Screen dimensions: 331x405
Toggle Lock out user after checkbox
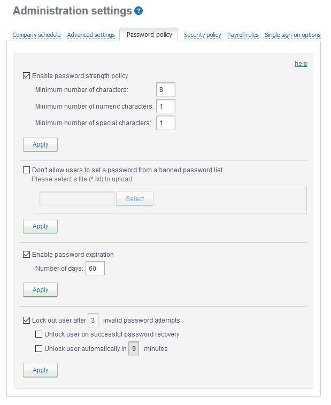pos(26,320)
